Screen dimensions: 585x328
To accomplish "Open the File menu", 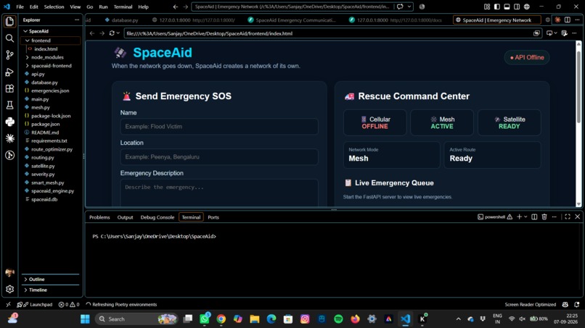I will (20, 7).
